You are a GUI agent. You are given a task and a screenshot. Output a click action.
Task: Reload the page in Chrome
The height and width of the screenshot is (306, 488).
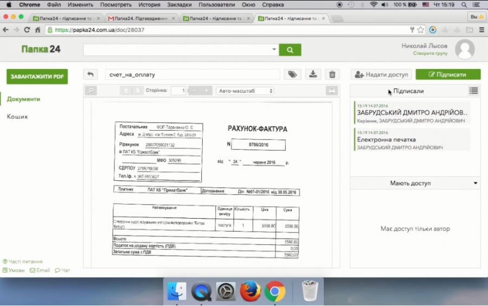27,30
